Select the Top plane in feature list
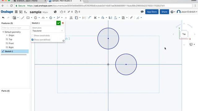Image resolution: width=198 pixels, height=111 pixels. click(x=10, y=39)
